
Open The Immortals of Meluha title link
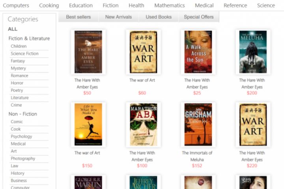pos(197,156)
